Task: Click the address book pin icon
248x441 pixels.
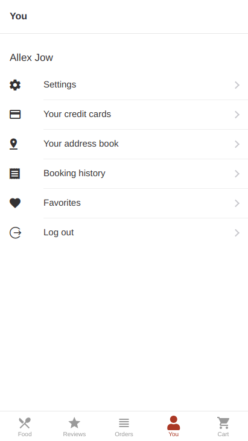Action: (x=13, y=144)
